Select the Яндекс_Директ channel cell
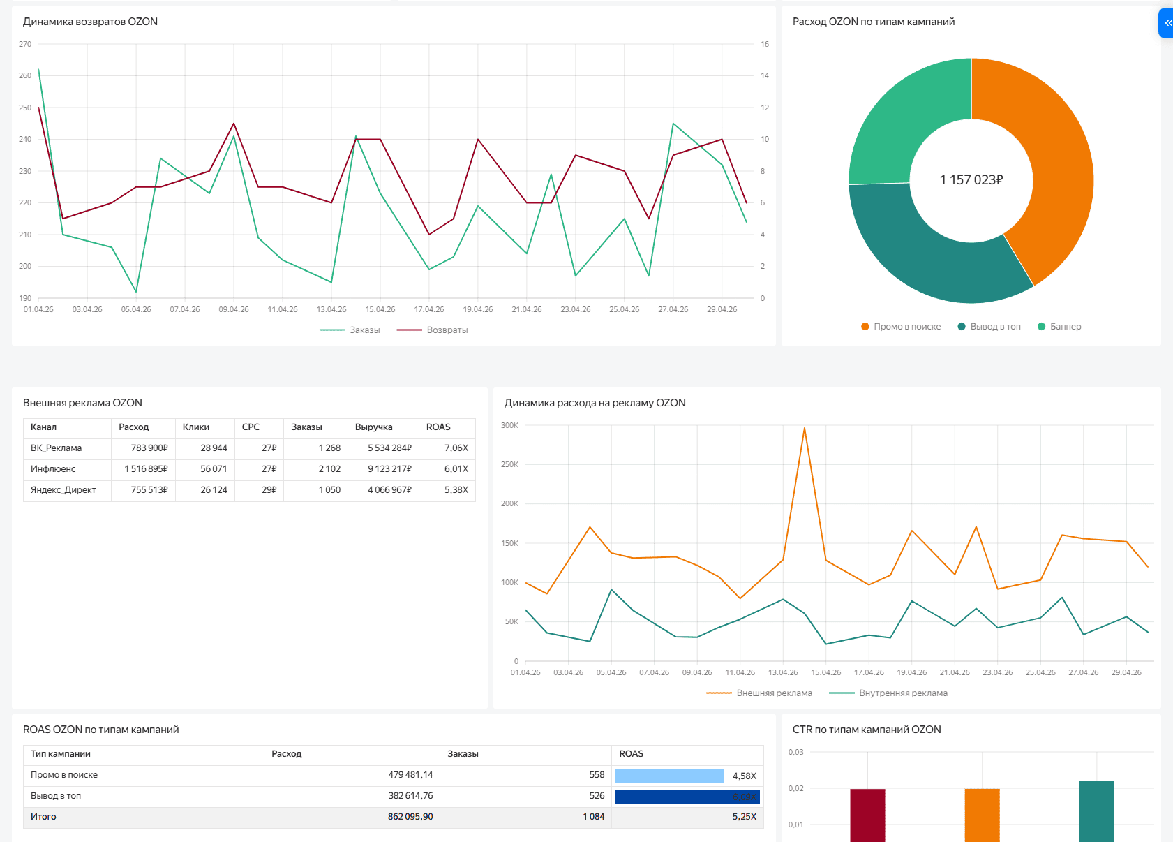The height and width of the screenshot is (842, 1173). [67, 490]
